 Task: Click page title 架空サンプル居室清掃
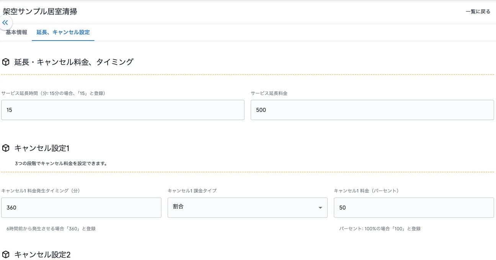[40, 11]
